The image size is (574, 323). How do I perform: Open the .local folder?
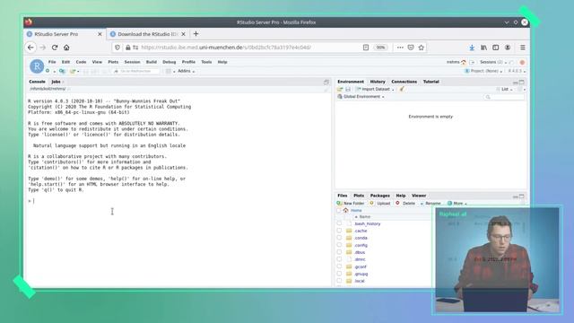pos(360,281)
